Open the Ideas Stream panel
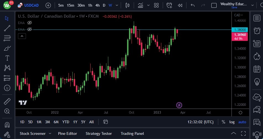 tap(257, 122)
